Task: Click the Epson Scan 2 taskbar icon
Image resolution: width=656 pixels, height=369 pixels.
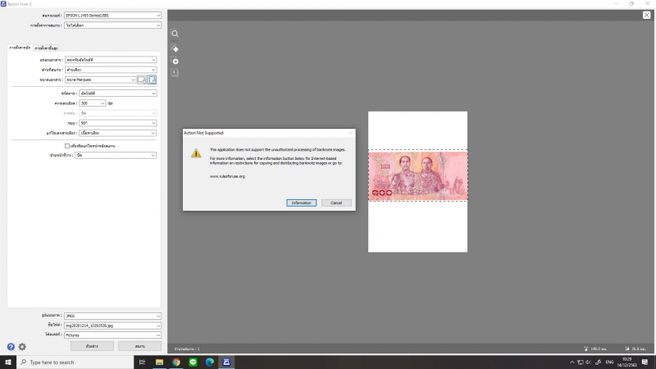Action: (226, 362)
